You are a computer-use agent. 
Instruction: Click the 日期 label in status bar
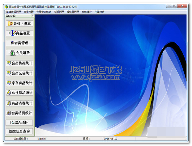[86, 139]
